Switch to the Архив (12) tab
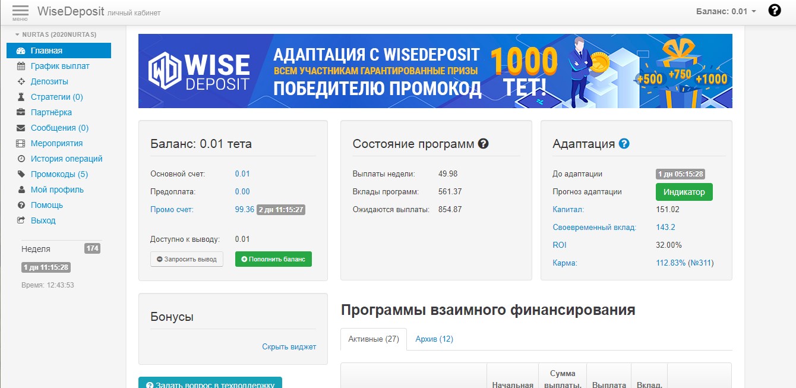 tap(434, 339)
